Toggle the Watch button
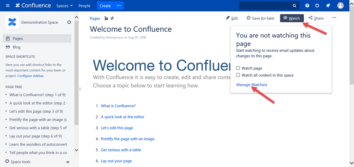The width and height of the screenshot is (354, 167). [292, 18]
